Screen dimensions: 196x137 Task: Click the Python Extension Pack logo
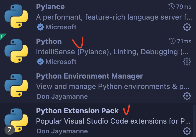tap(16, 120)
